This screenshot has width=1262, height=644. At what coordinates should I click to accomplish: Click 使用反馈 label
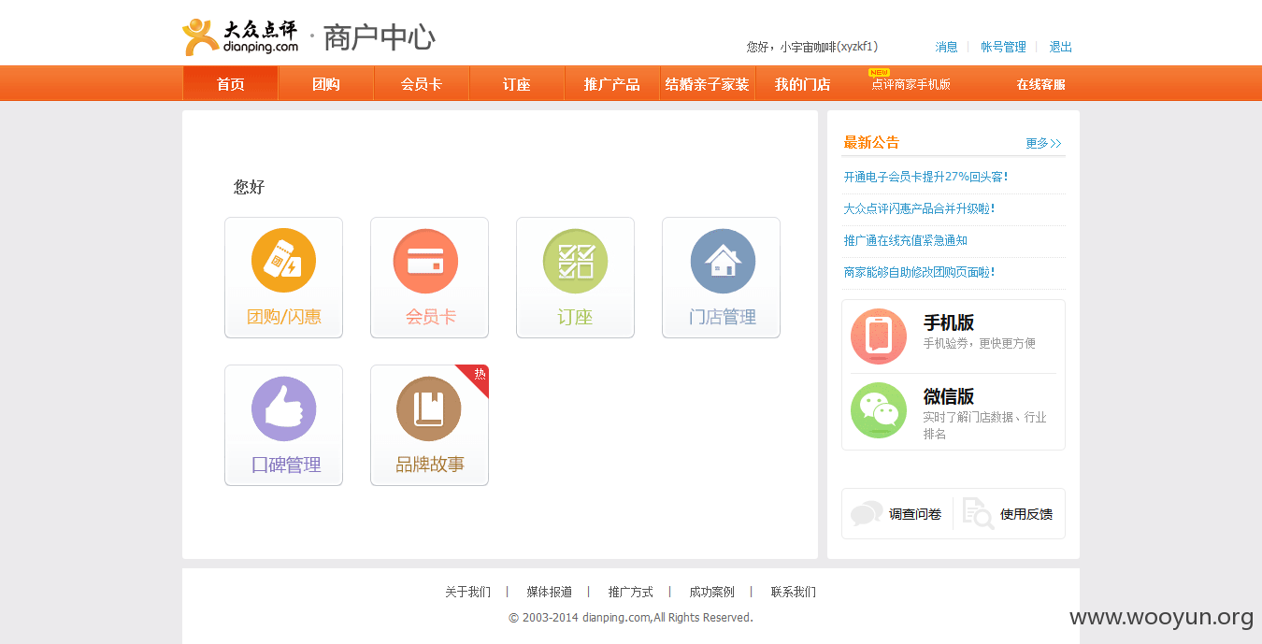point(1026,514)
